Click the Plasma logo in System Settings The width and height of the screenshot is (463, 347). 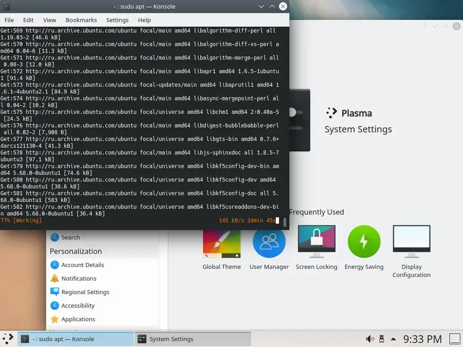coord(331,113)
